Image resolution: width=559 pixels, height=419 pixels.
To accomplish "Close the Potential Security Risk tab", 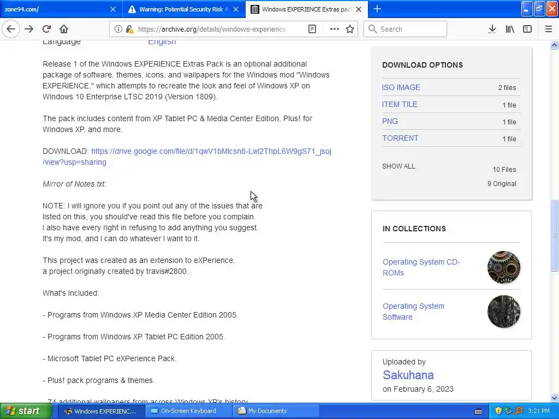I will point(236,9).
